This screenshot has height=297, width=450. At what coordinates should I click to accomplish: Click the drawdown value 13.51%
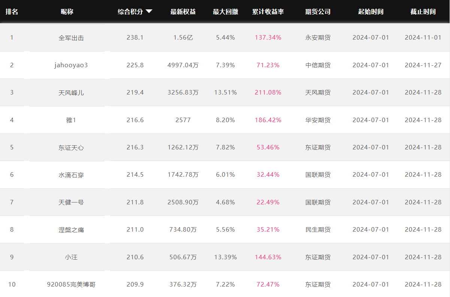coord(226,92)
